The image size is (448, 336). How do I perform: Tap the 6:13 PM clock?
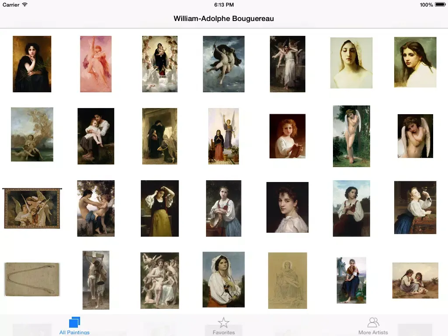224,4
